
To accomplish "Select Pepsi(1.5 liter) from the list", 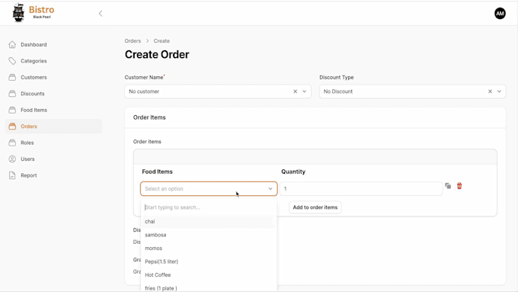I will (209, 262).
